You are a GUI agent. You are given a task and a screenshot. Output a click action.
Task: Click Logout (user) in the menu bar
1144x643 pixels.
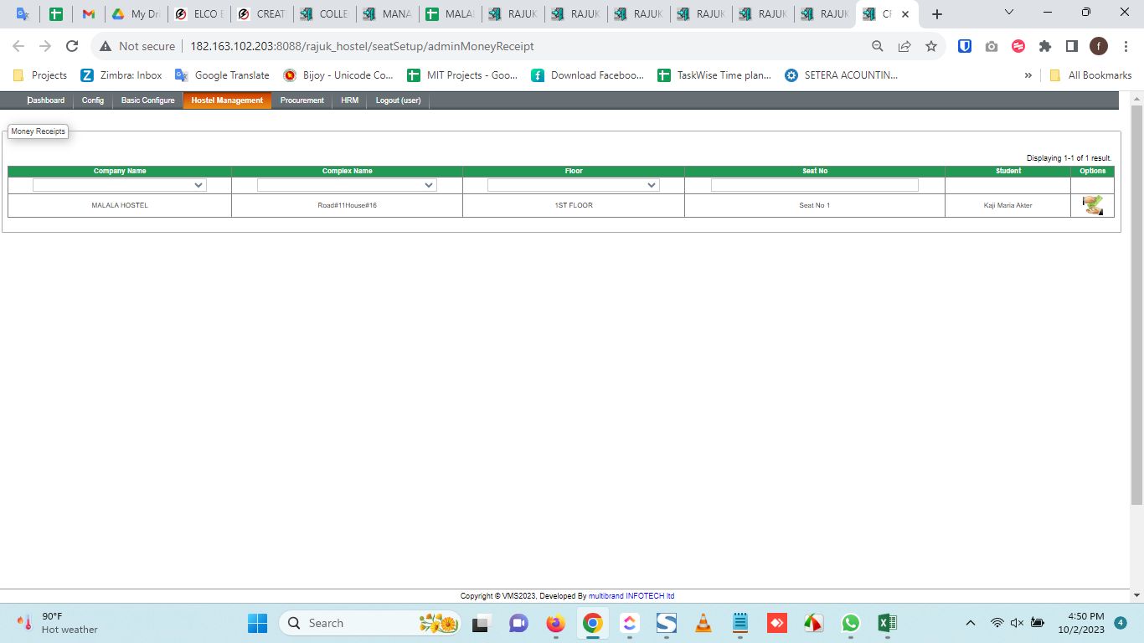(399, 100)
